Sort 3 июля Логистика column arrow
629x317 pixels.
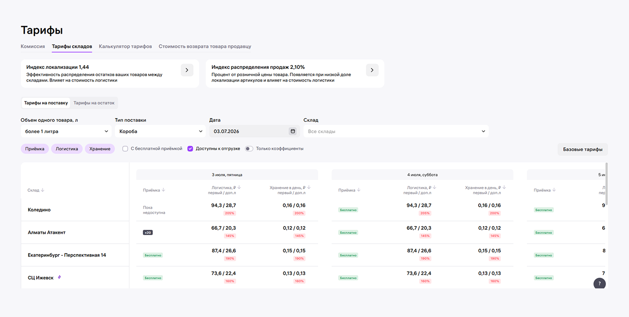coord(239,188)
